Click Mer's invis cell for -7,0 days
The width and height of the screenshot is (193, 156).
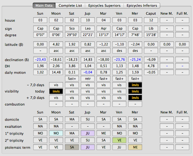tap(135, 85)
